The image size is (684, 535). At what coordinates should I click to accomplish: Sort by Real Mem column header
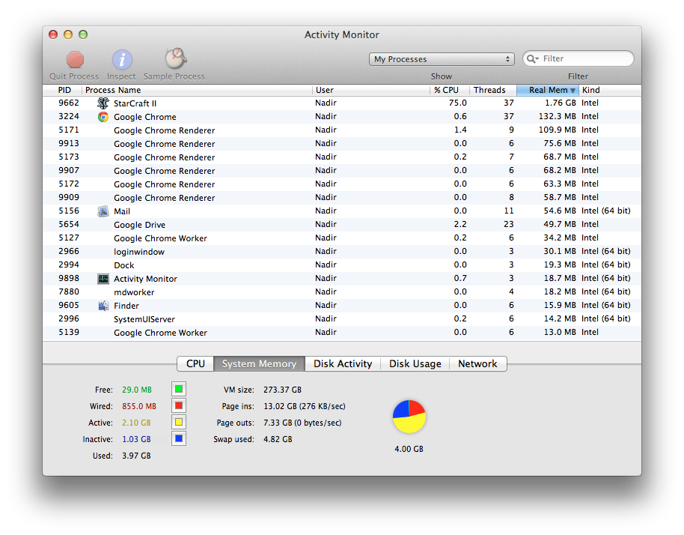pyautogui.click(x=548, y=90)
